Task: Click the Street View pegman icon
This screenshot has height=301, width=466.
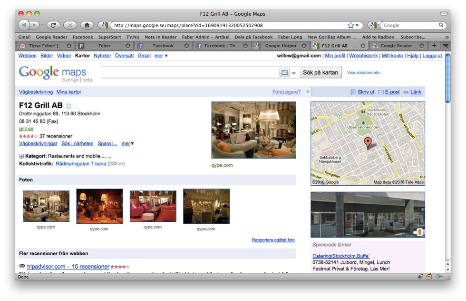Action: (419, 232)
